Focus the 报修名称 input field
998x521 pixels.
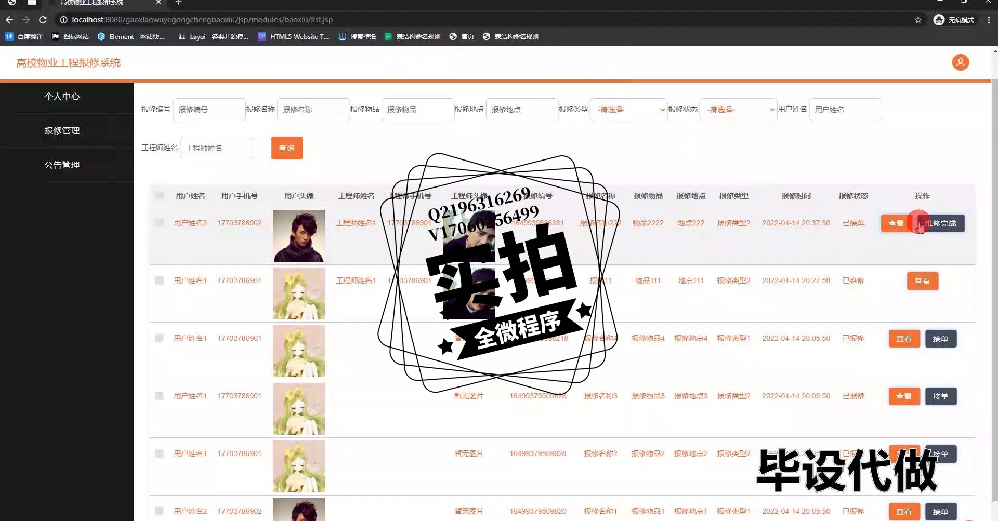coord(313,110)
